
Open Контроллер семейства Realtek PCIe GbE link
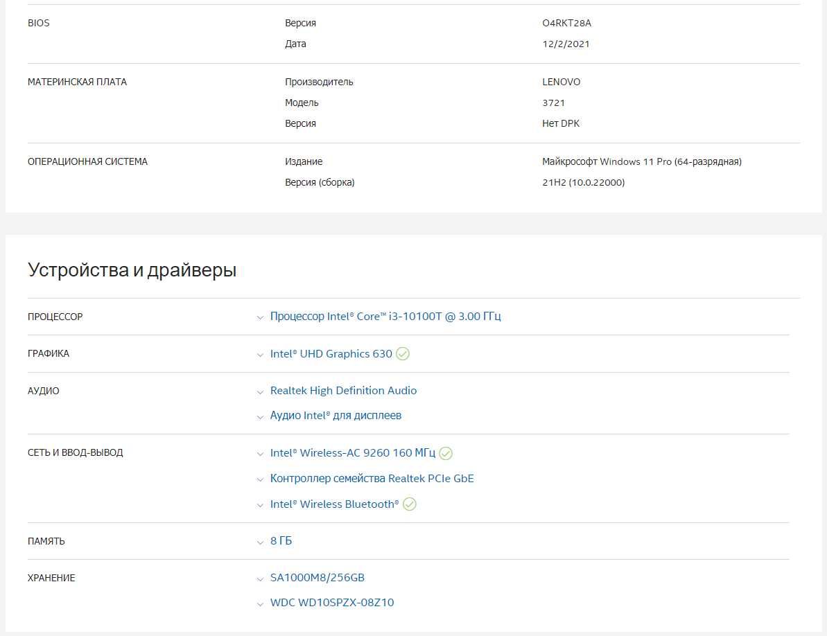[x=372, y=479]
